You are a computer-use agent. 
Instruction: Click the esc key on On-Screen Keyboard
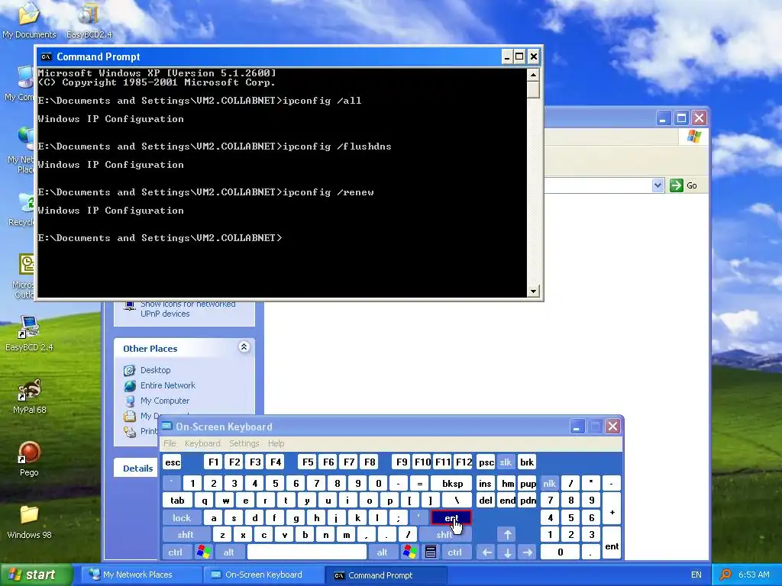pyautogui.click(x=173, y=462)
